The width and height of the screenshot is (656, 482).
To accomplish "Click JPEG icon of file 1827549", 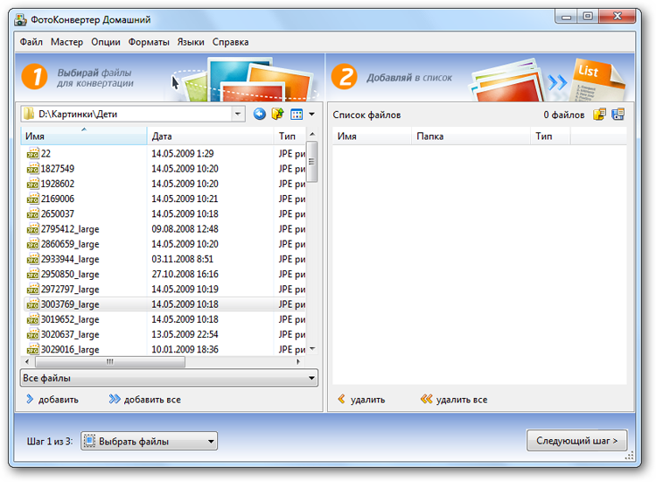I will 32,169.
